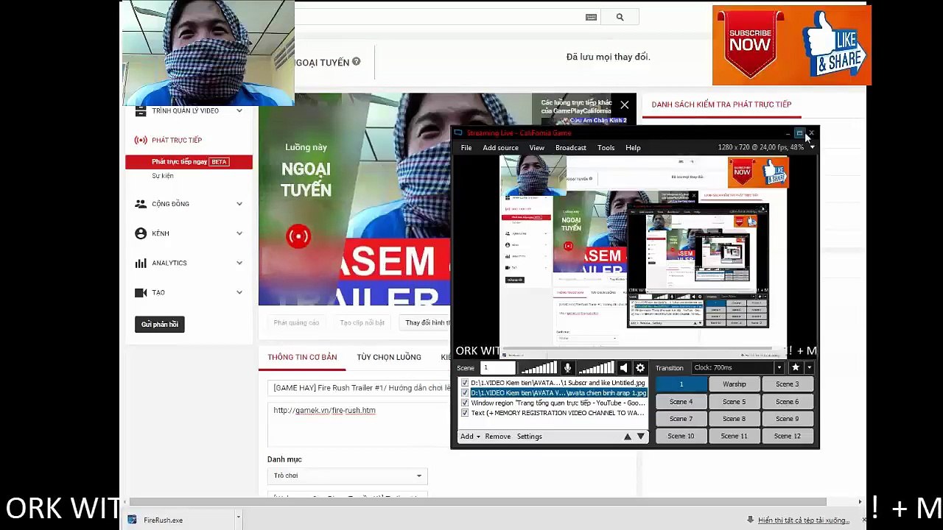Open the Tools menu

tap(606, 148)
